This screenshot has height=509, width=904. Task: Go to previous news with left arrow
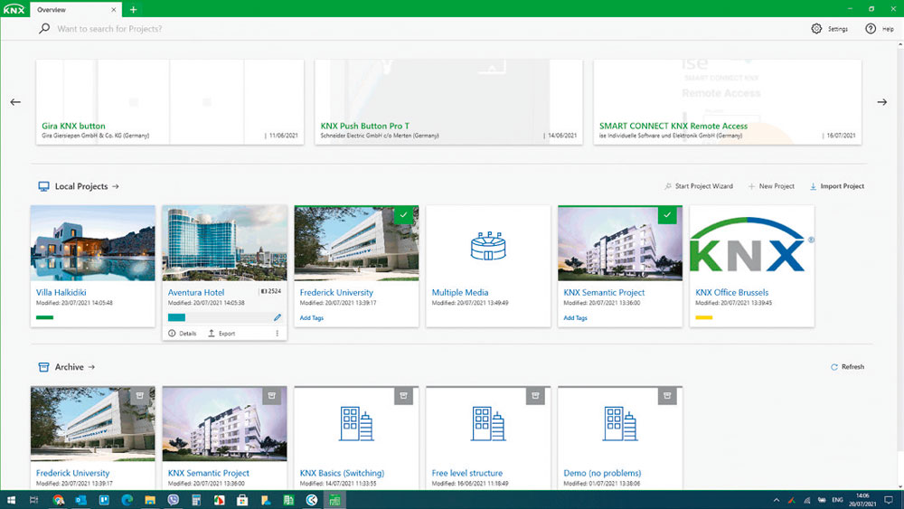click(15, 102)
